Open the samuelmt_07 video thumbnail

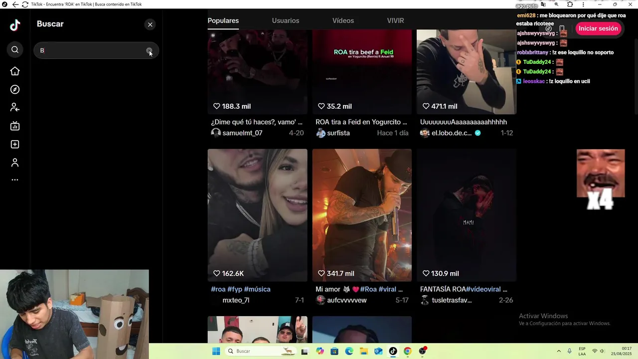(257, 72)
